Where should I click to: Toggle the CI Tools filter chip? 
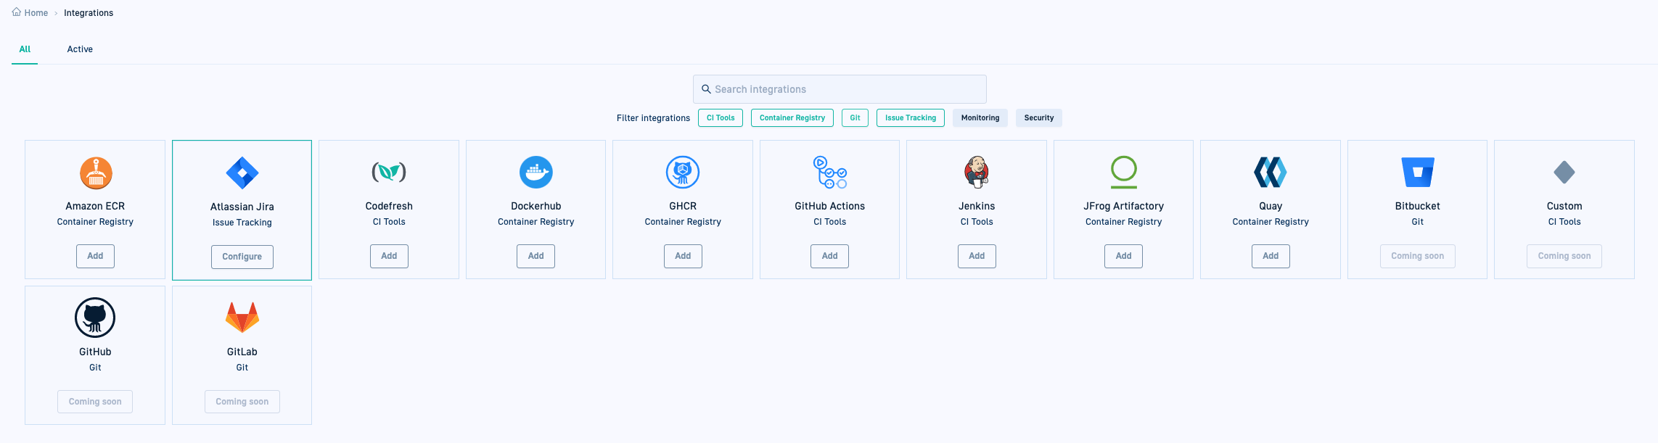tap(721, 118)
